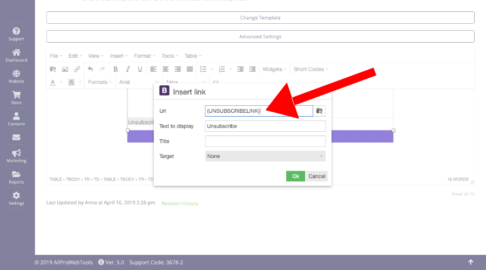Click the undo arrow icon
The image size is (486, 270).
[x=90, y=69]
